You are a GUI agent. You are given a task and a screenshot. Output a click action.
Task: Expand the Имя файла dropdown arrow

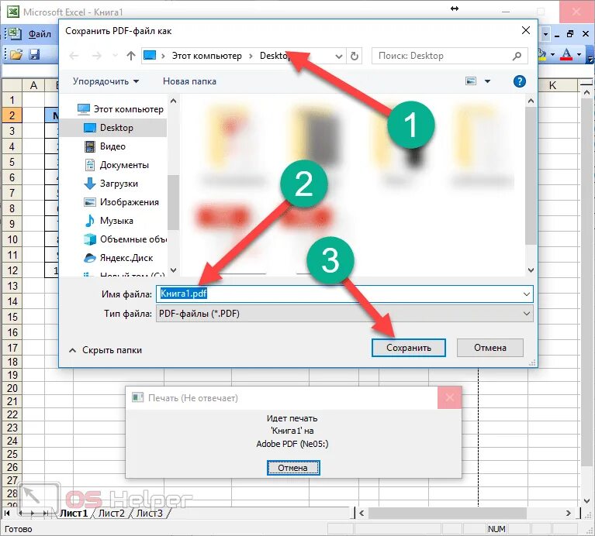click(527, 294)
